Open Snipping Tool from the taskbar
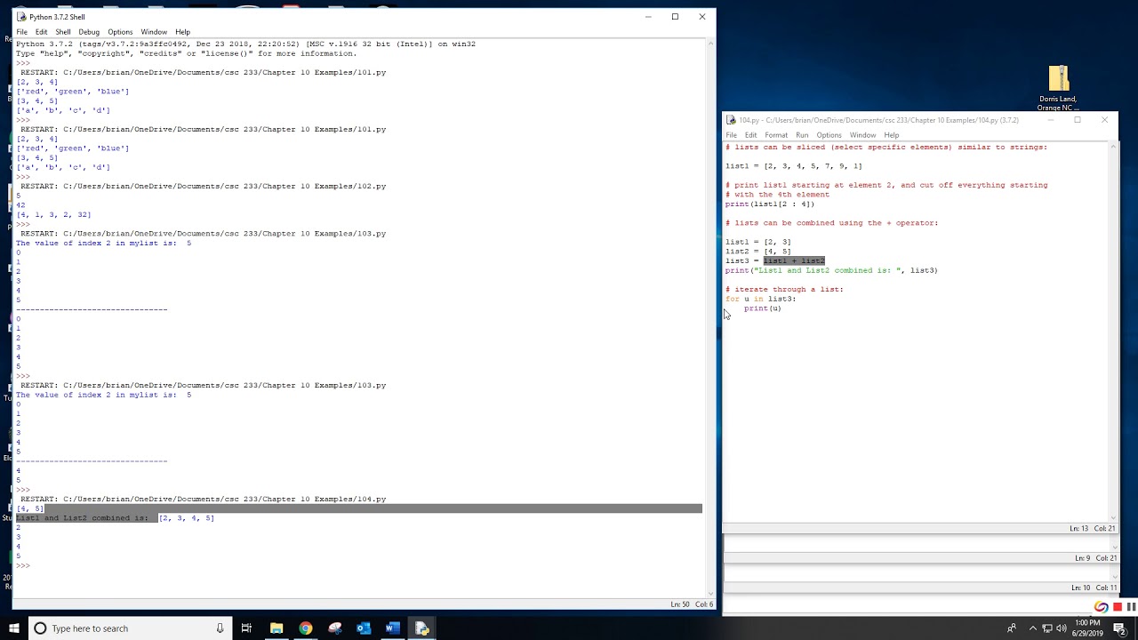Screen dimensions: 1138x640 point(334,628)
